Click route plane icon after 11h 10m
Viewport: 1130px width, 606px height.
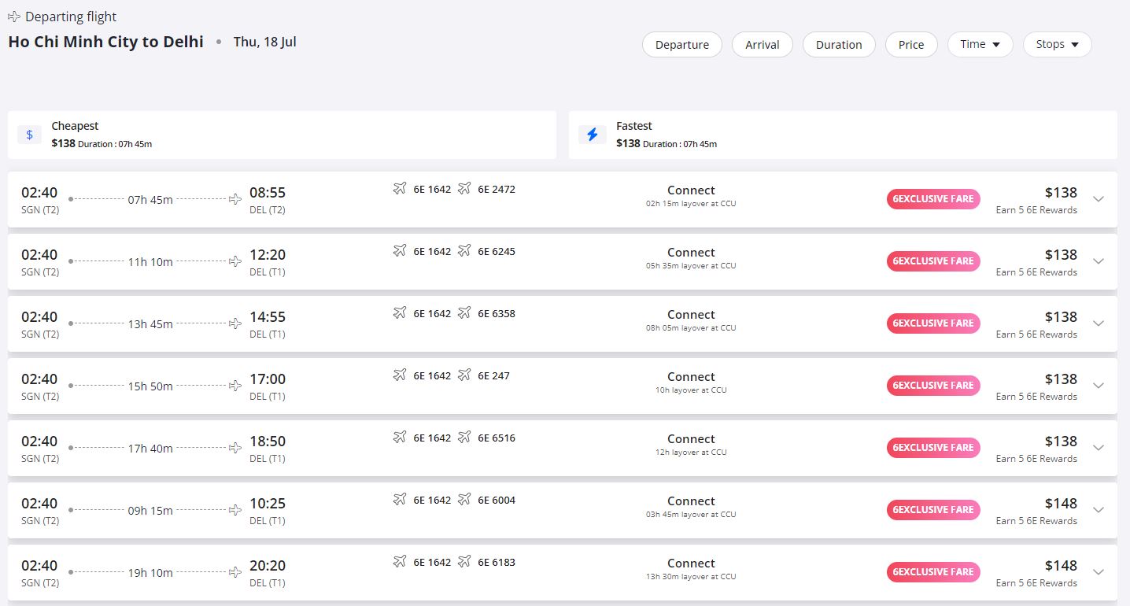(x=235, y=261)
